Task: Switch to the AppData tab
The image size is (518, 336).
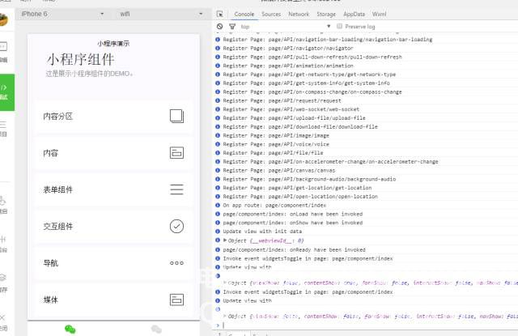Action: click(x=355, y=15)
